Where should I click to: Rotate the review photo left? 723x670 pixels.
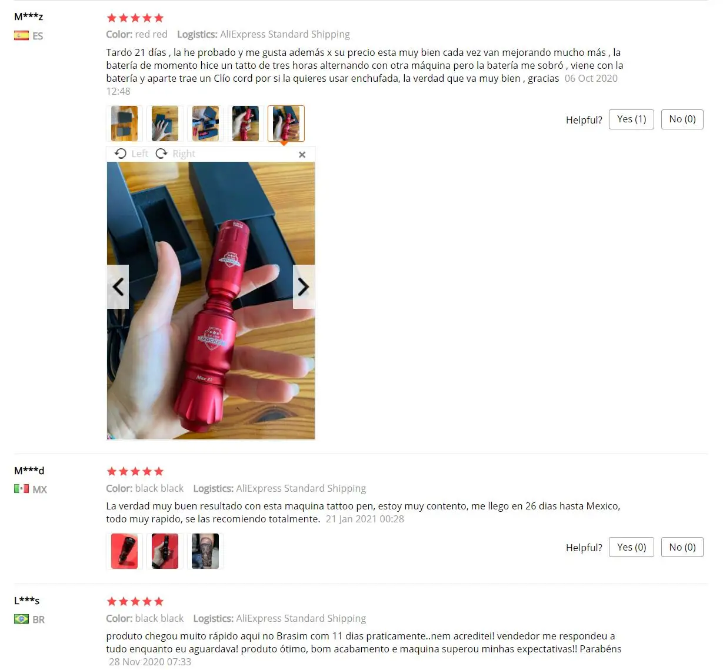click(131, 154)
